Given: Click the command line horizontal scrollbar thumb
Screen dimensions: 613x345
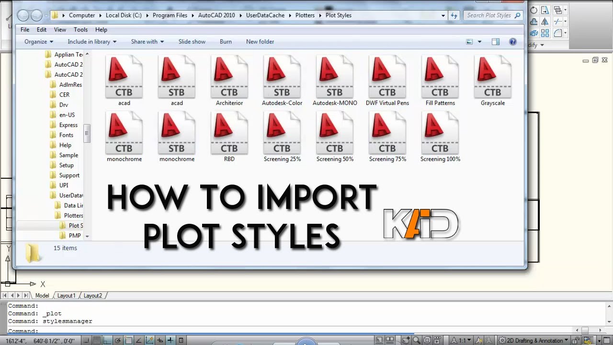Looking at the screenshot, I should pos(585,331).
